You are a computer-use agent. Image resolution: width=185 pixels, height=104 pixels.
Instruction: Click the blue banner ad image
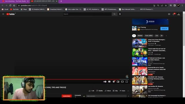(150, 22)
